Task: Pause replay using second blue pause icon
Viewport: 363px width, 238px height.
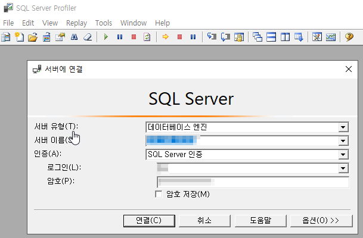Action: coord(193,37)
